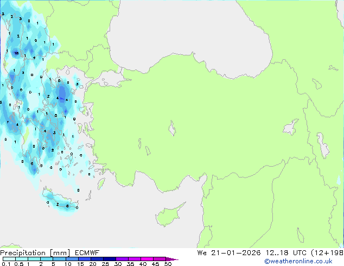Select the legend label "35"
Image resolution: width=344 pixels, height=266 pixels.
pos(130,264)
